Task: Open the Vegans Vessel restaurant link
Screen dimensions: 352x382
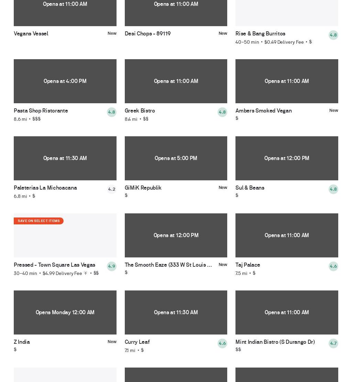Action: pos(31,33)
